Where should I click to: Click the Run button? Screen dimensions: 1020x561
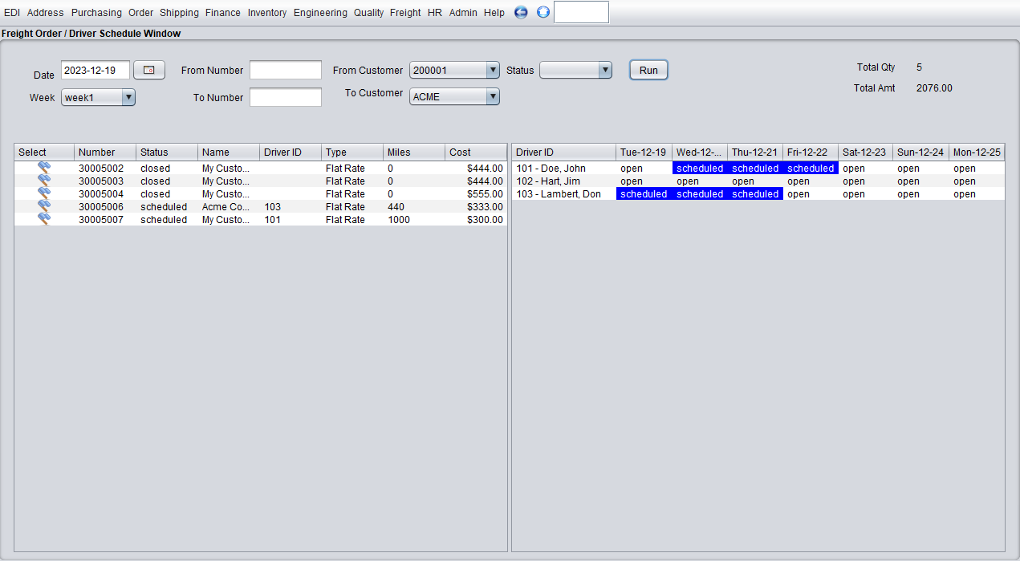(648, 70)
